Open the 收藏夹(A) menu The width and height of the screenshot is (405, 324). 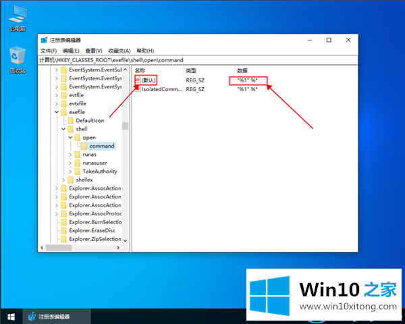(119, 51)
